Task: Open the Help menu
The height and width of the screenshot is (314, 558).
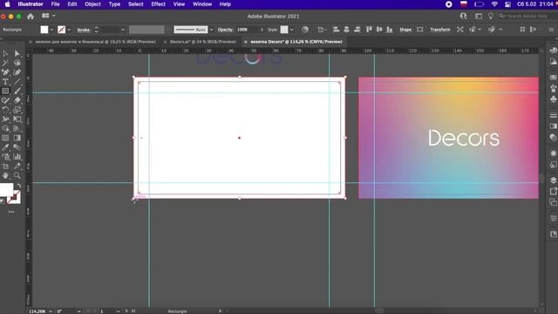Action: click(225, 4)
